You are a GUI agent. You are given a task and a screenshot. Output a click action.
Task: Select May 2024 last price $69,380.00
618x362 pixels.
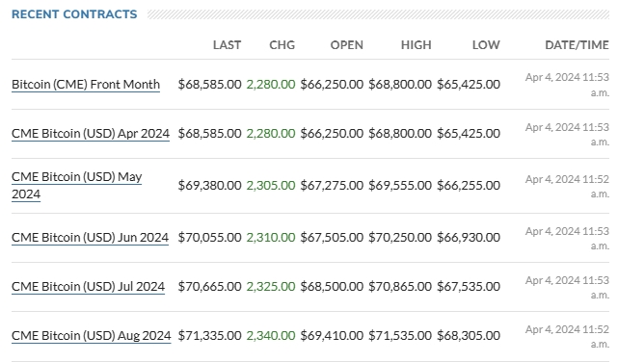(x=209, y=185)
